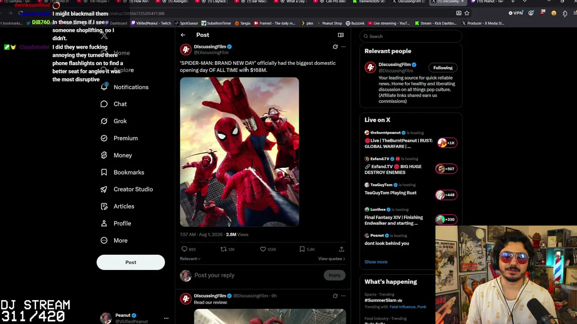Click Show more under Live on X

pyautogui.click(x=376, y=262)
